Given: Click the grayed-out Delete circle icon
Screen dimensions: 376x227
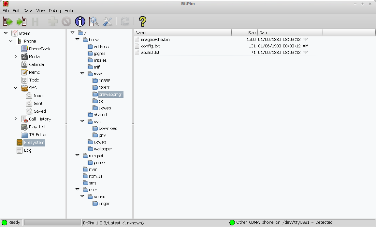Looking at the screenshot, I should [x=66, y=21].
